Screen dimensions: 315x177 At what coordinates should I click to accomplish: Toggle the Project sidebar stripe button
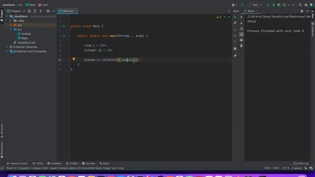pyautogui.click(x=2, y=16)
